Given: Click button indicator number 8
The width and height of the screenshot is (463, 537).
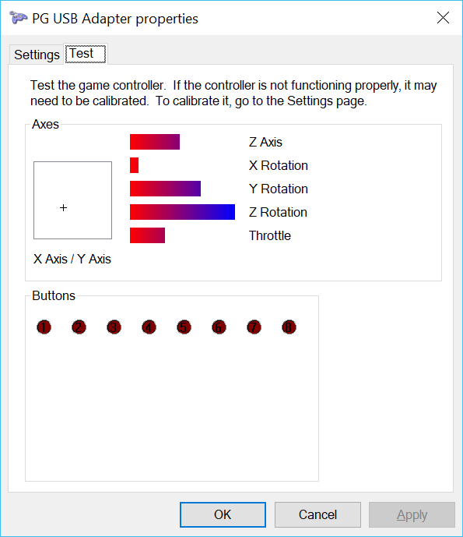Looking at the screenshot, I should point(289,327).
